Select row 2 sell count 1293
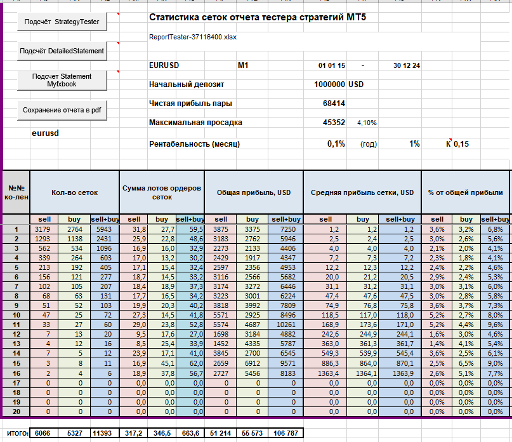 pyautogui.click(x=44, y=239)
